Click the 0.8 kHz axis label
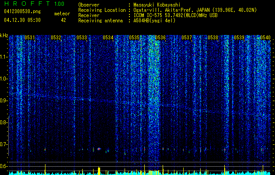The height and width of the screenshot is (175, 275). (3, 122)
